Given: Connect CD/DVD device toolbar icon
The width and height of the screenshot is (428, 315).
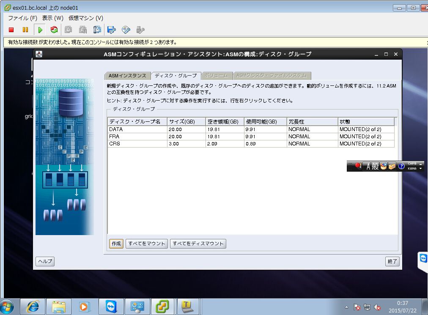Looking at the screenshot, I should (126, 30).
